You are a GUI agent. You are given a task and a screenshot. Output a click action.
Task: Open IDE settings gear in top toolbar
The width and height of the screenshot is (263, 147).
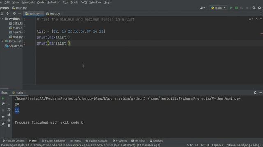coord(259,8)
